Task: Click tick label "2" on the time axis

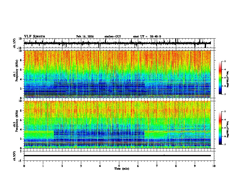Action: click(x=62, y=166)
